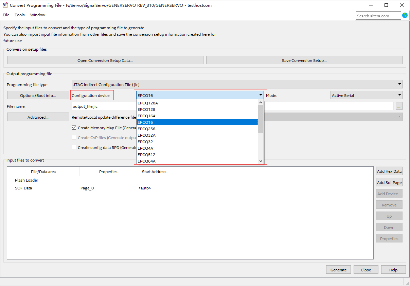Screen dimensions: 410x286
Task: Collapse the Configuration device dropdown arrow
Action: coord(261,95)
